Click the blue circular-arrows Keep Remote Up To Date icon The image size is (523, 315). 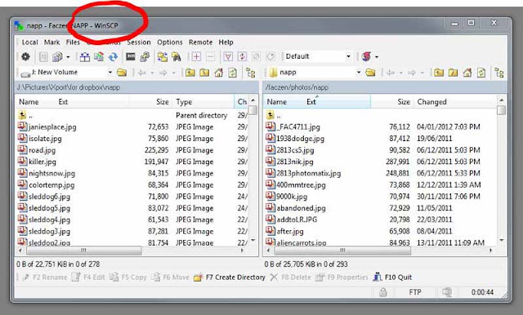(113, 57)
